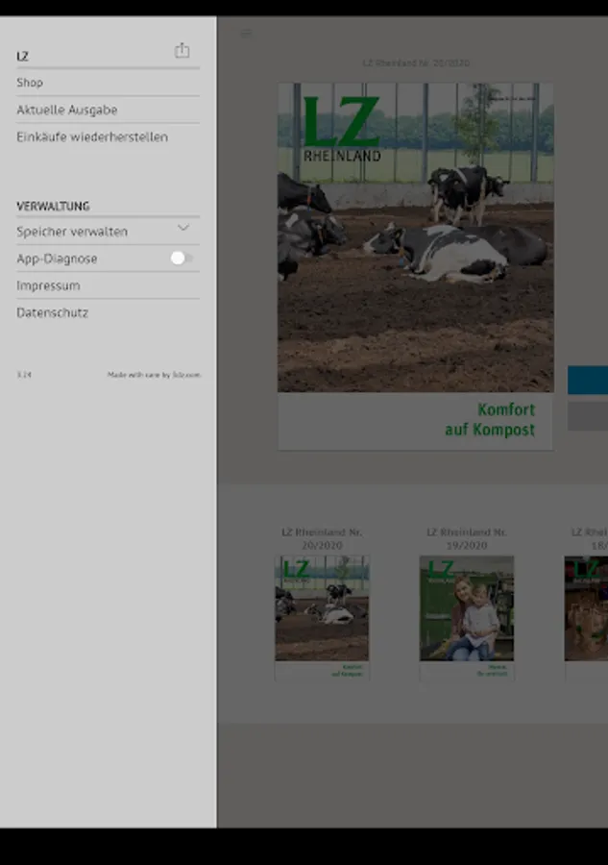Image resolution: width=608 pixels, height=865 pixels.
Task: Open the issue 20/2020 thumbnail
Action: [322, 617]
